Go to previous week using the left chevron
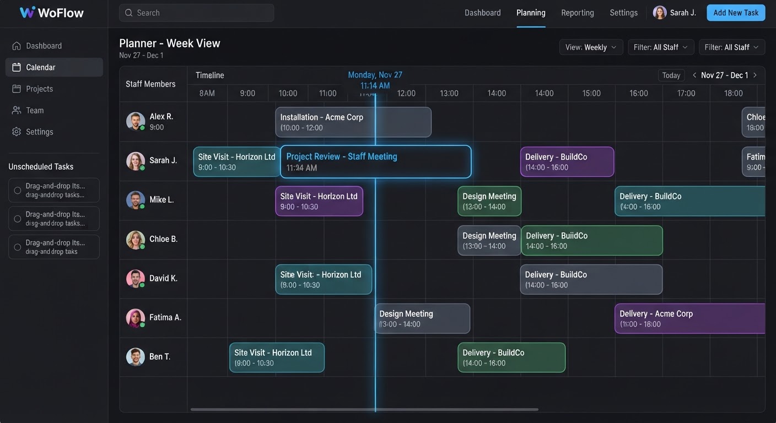The image size is (776, 423). click(x=694, y=75)
